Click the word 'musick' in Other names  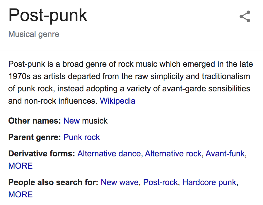tap(95, 121)
